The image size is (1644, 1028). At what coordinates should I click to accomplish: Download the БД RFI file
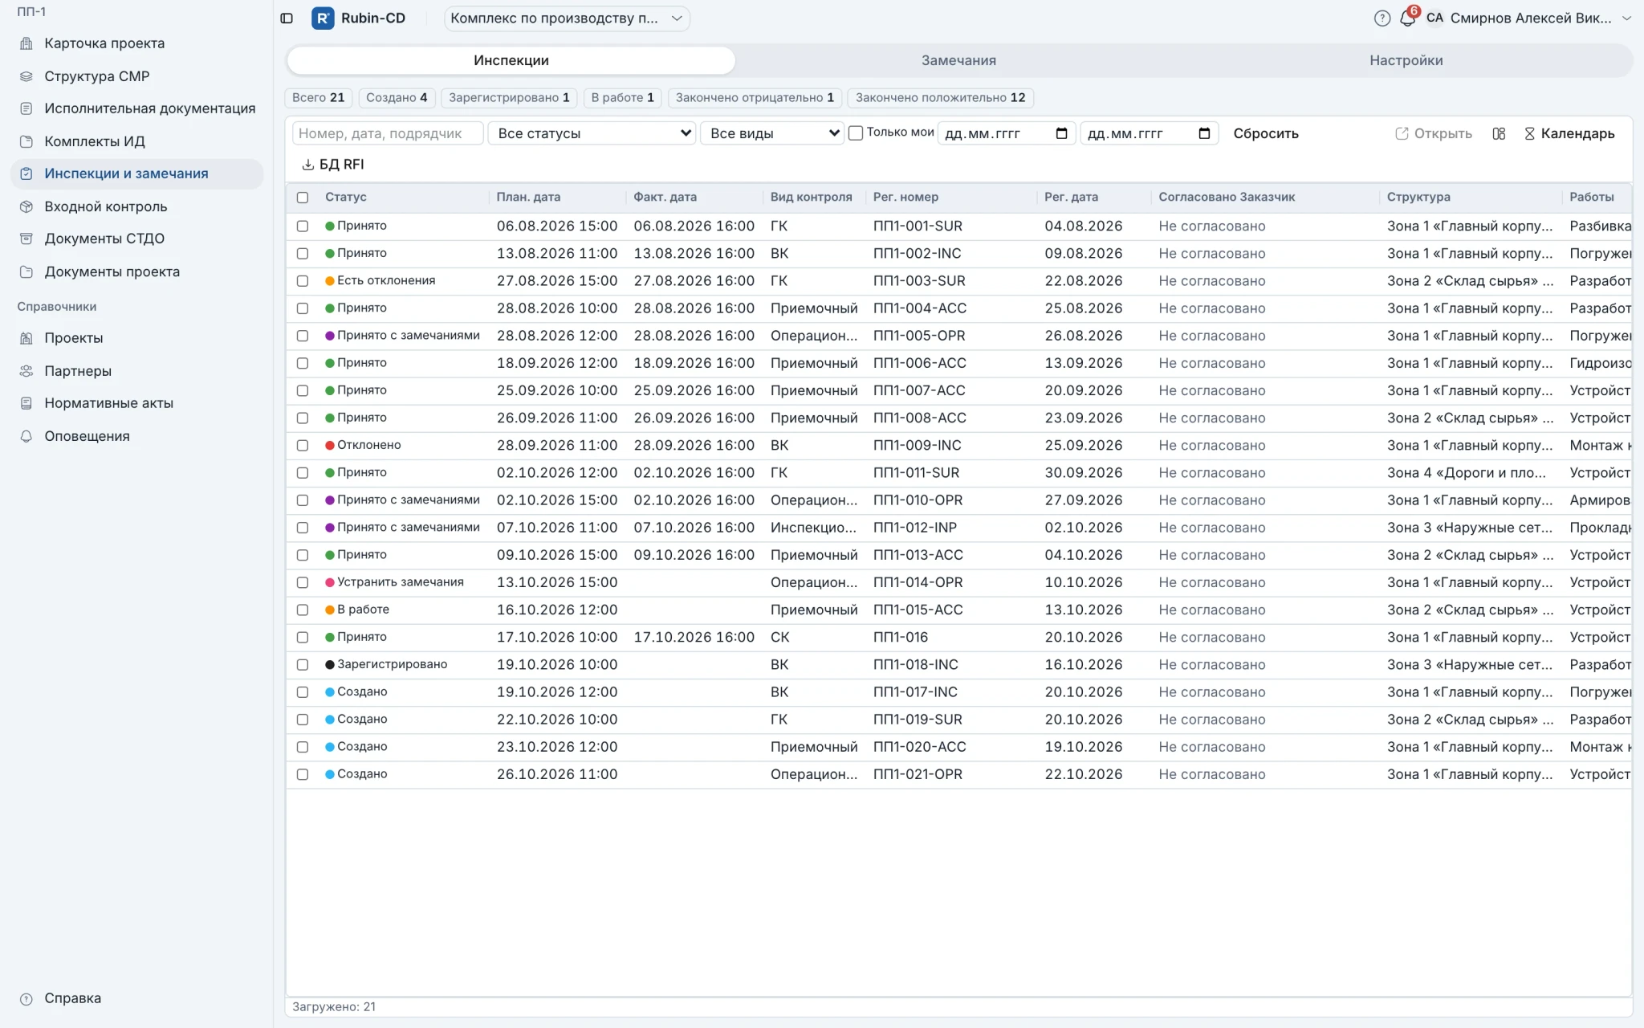[x=332, y=164]
